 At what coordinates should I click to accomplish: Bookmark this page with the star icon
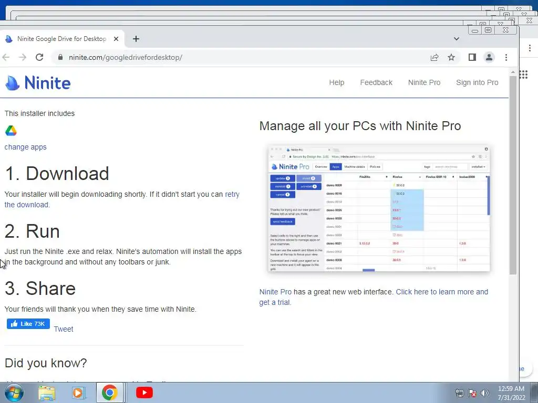click(x=451, y=57)
